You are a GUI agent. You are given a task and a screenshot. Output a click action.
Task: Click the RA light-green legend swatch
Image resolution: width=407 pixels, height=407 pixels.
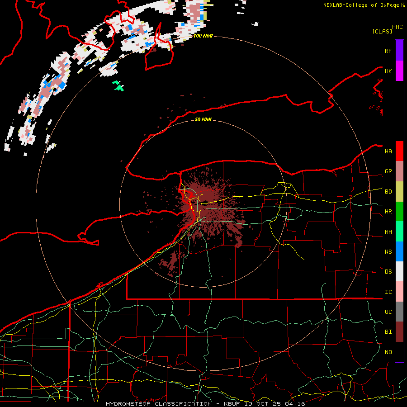coord(399,232)
